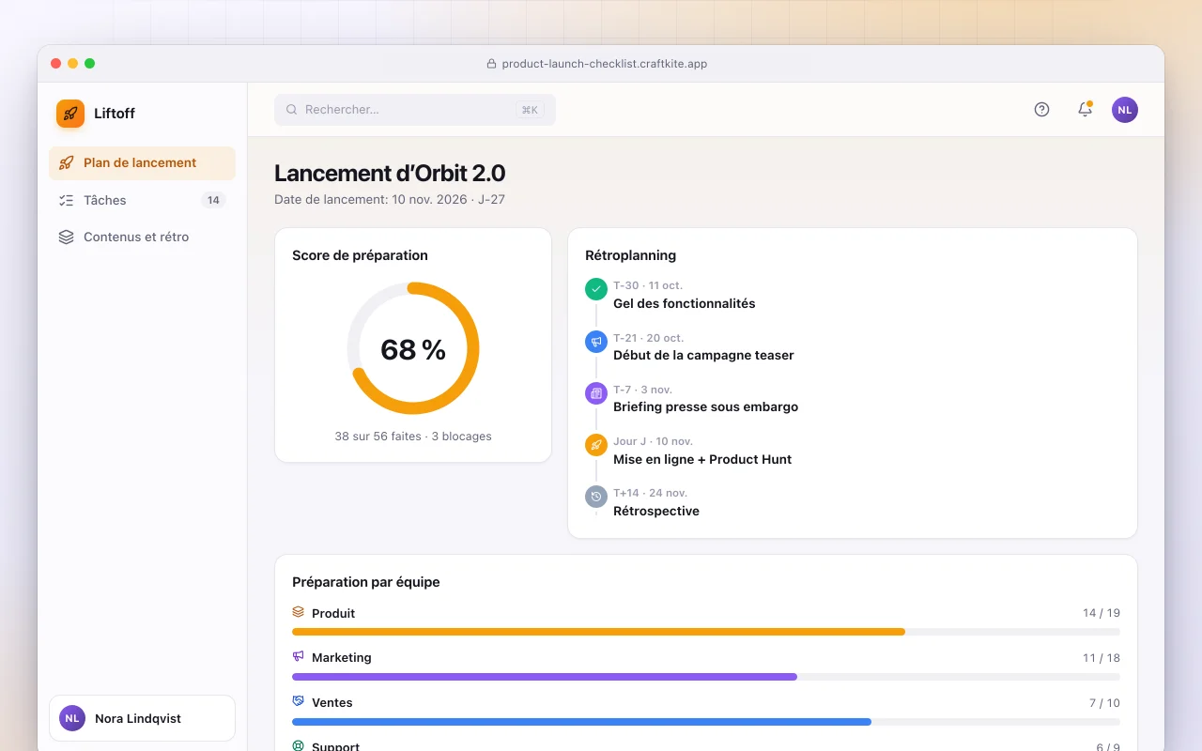Image resolution: width=1202 pixels, height=751 pixels.
Task: Open Nora Lindqvist profile card
Action: click(x=142, y=718)
